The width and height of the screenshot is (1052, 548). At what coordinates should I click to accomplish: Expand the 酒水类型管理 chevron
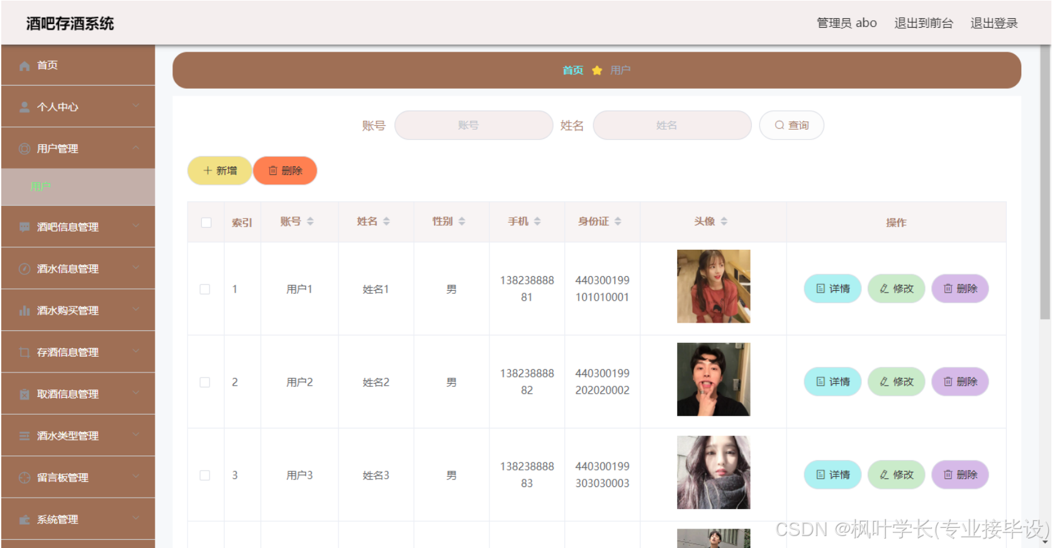[136, 435]
